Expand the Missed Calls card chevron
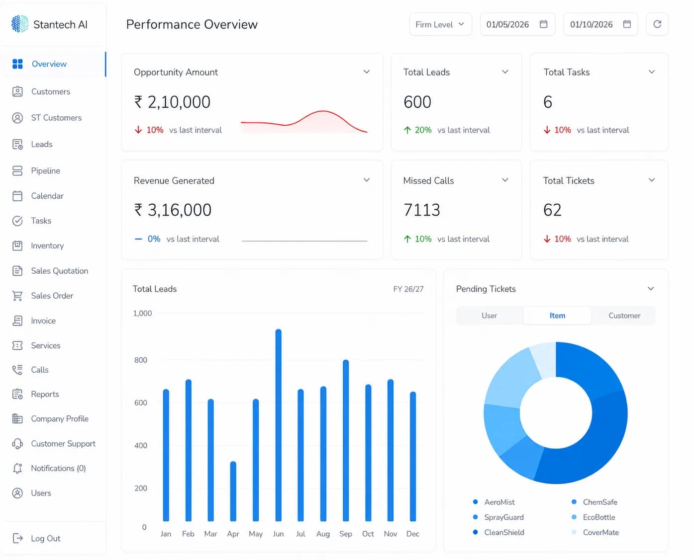The image size is (694, 560). 505,180
